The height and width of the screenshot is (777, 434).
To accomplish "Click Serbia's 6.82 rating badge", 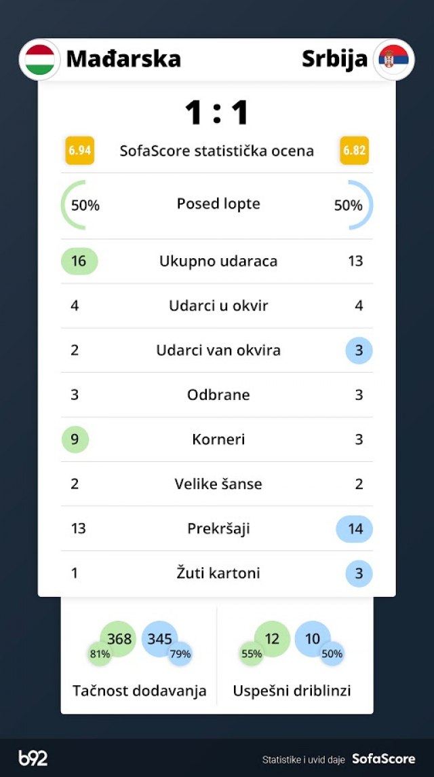I will point(354,151).
